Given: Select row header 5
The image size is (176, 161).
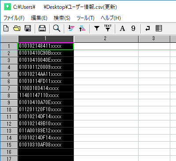Looking at the screenshot, I should [9, 75].
